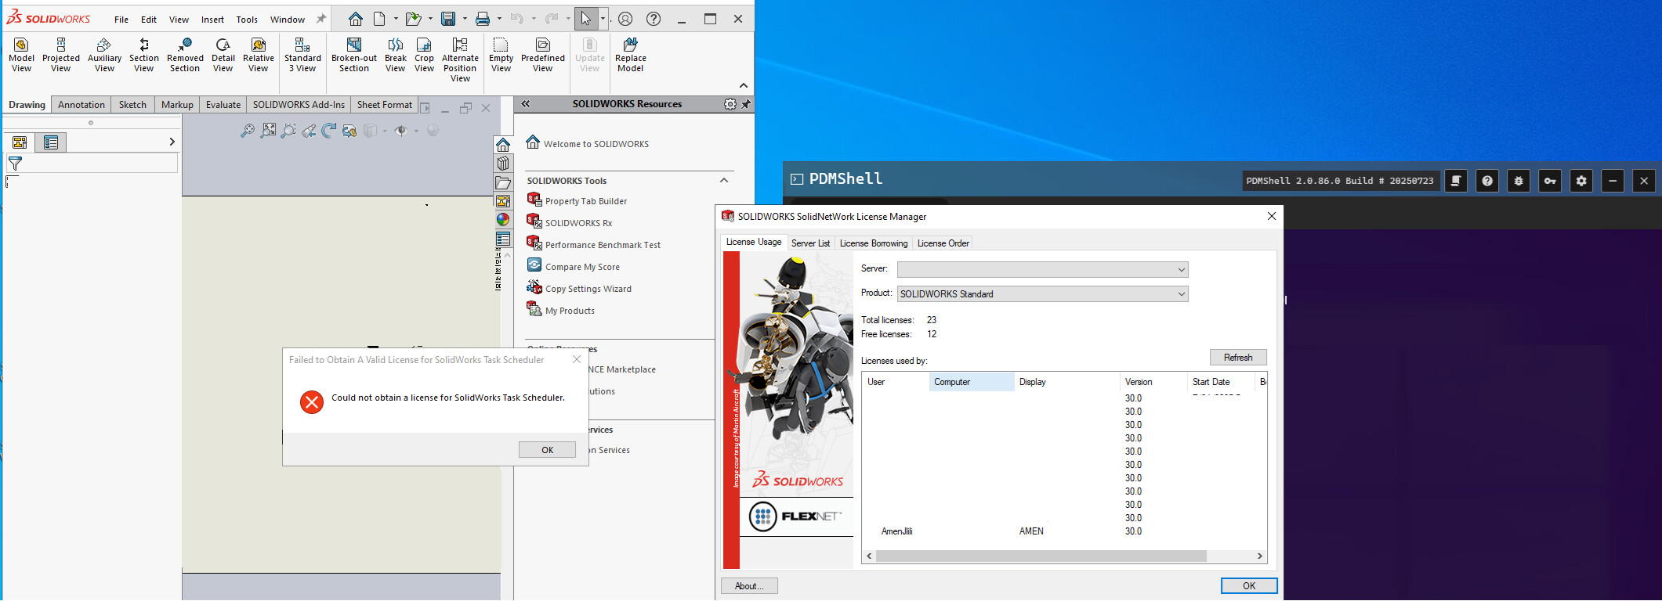Screen dimensions: 1662x601
Task: Expand the feature tree panel arrow
Action: pyautogui.click(x=172, y=142)
